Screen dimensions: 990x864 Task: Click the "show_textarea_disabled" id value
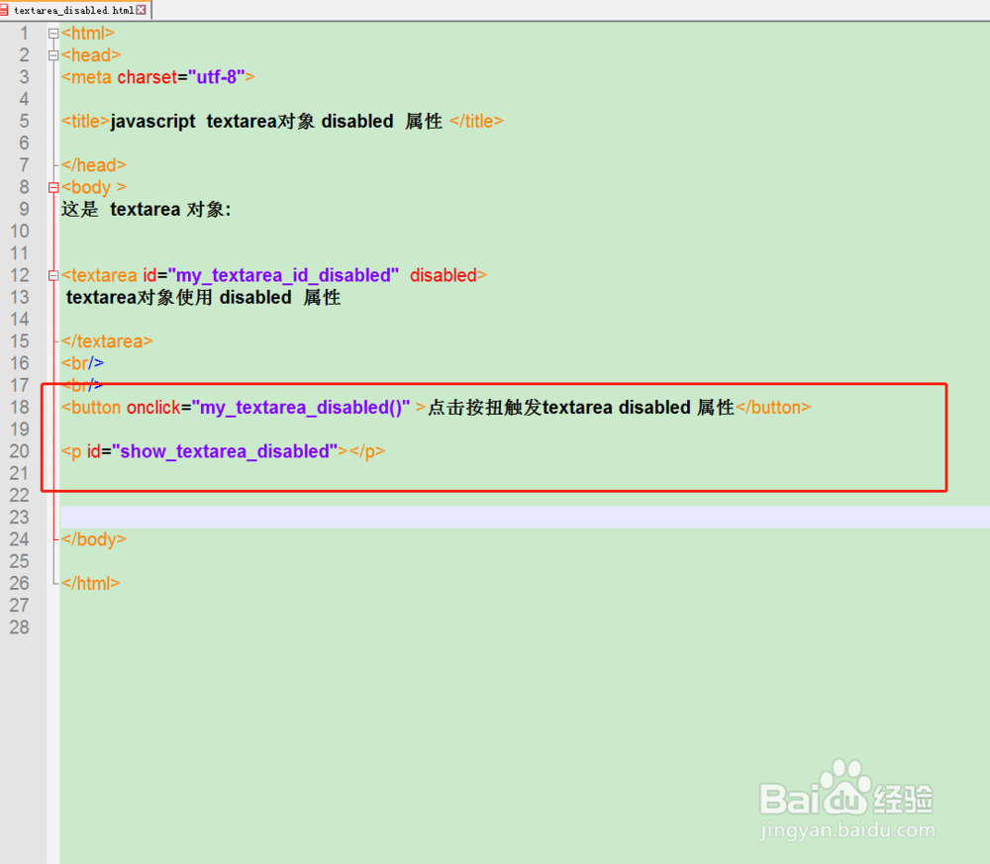[x=226, y=451]
